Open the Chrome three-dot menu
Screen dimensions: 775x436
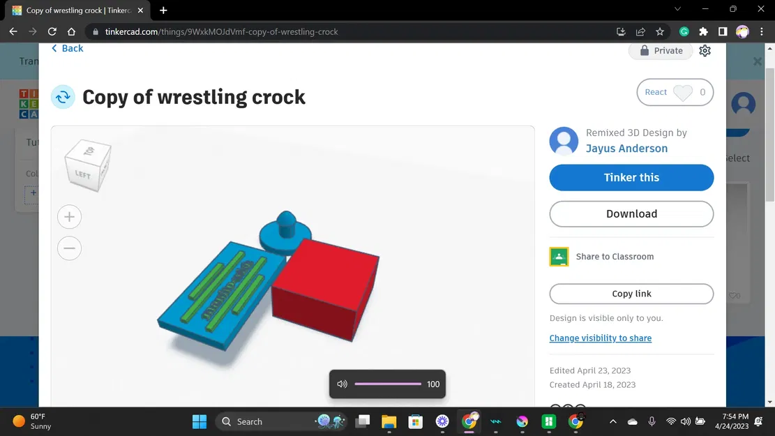[x=762, y=31]
